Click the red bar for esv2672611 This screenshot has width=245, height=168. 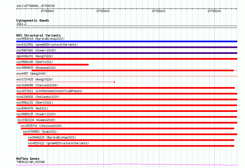coord(127,94)
